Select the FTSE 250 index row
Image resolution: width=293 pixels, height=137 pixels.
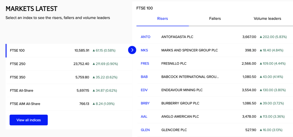click(69, 64)
